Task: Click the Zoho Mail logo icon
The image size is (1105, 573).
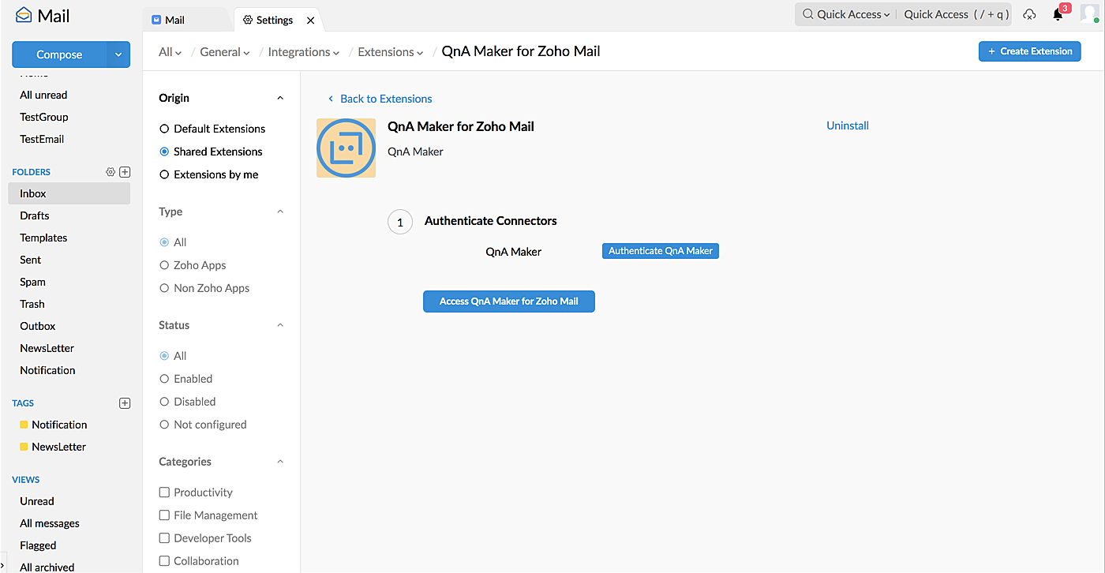Action: [x=24, y=14]
